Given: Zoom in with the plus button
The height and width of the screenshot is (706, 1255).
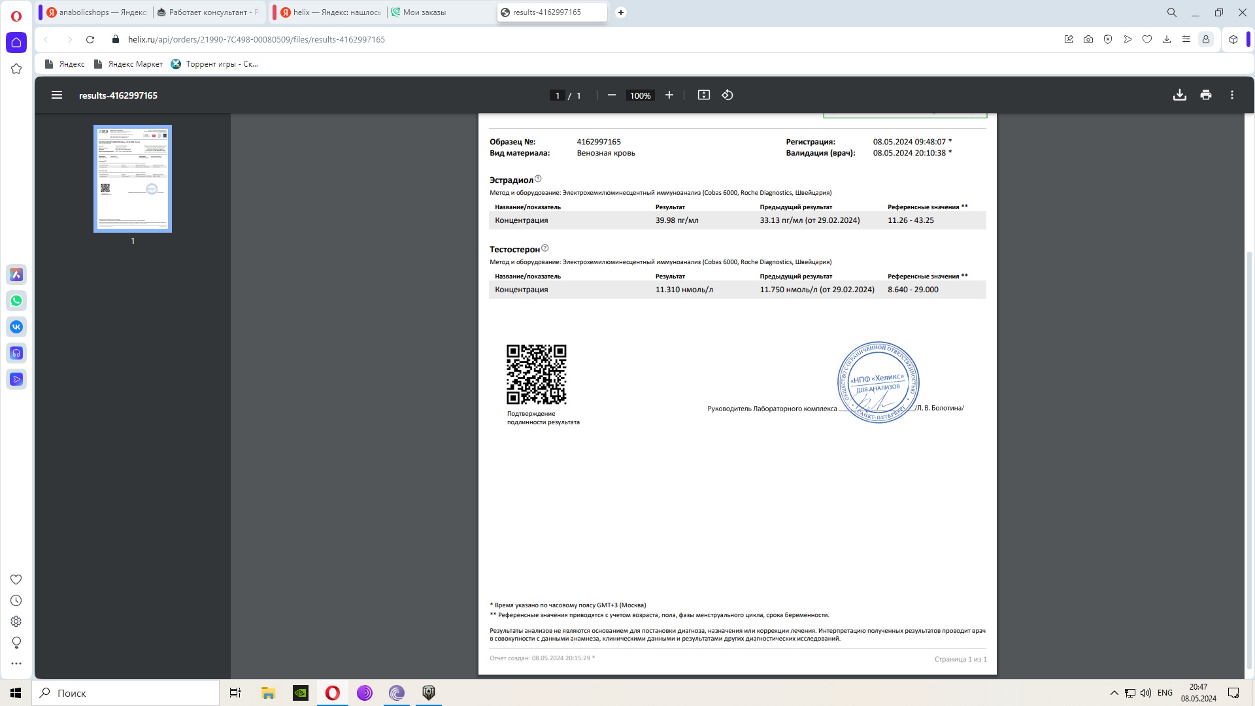Looking at the screenshot, I should point(669,95).
